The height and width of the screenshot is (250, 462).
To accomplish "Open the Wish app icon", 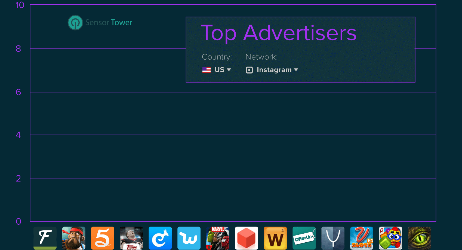I will (189, 238).
